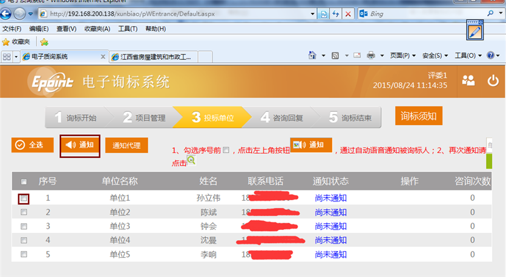Viewport: 506px width, 277px height.
Task: Click the 通知 speaker button at left
Action: click(x=80, y=145)
